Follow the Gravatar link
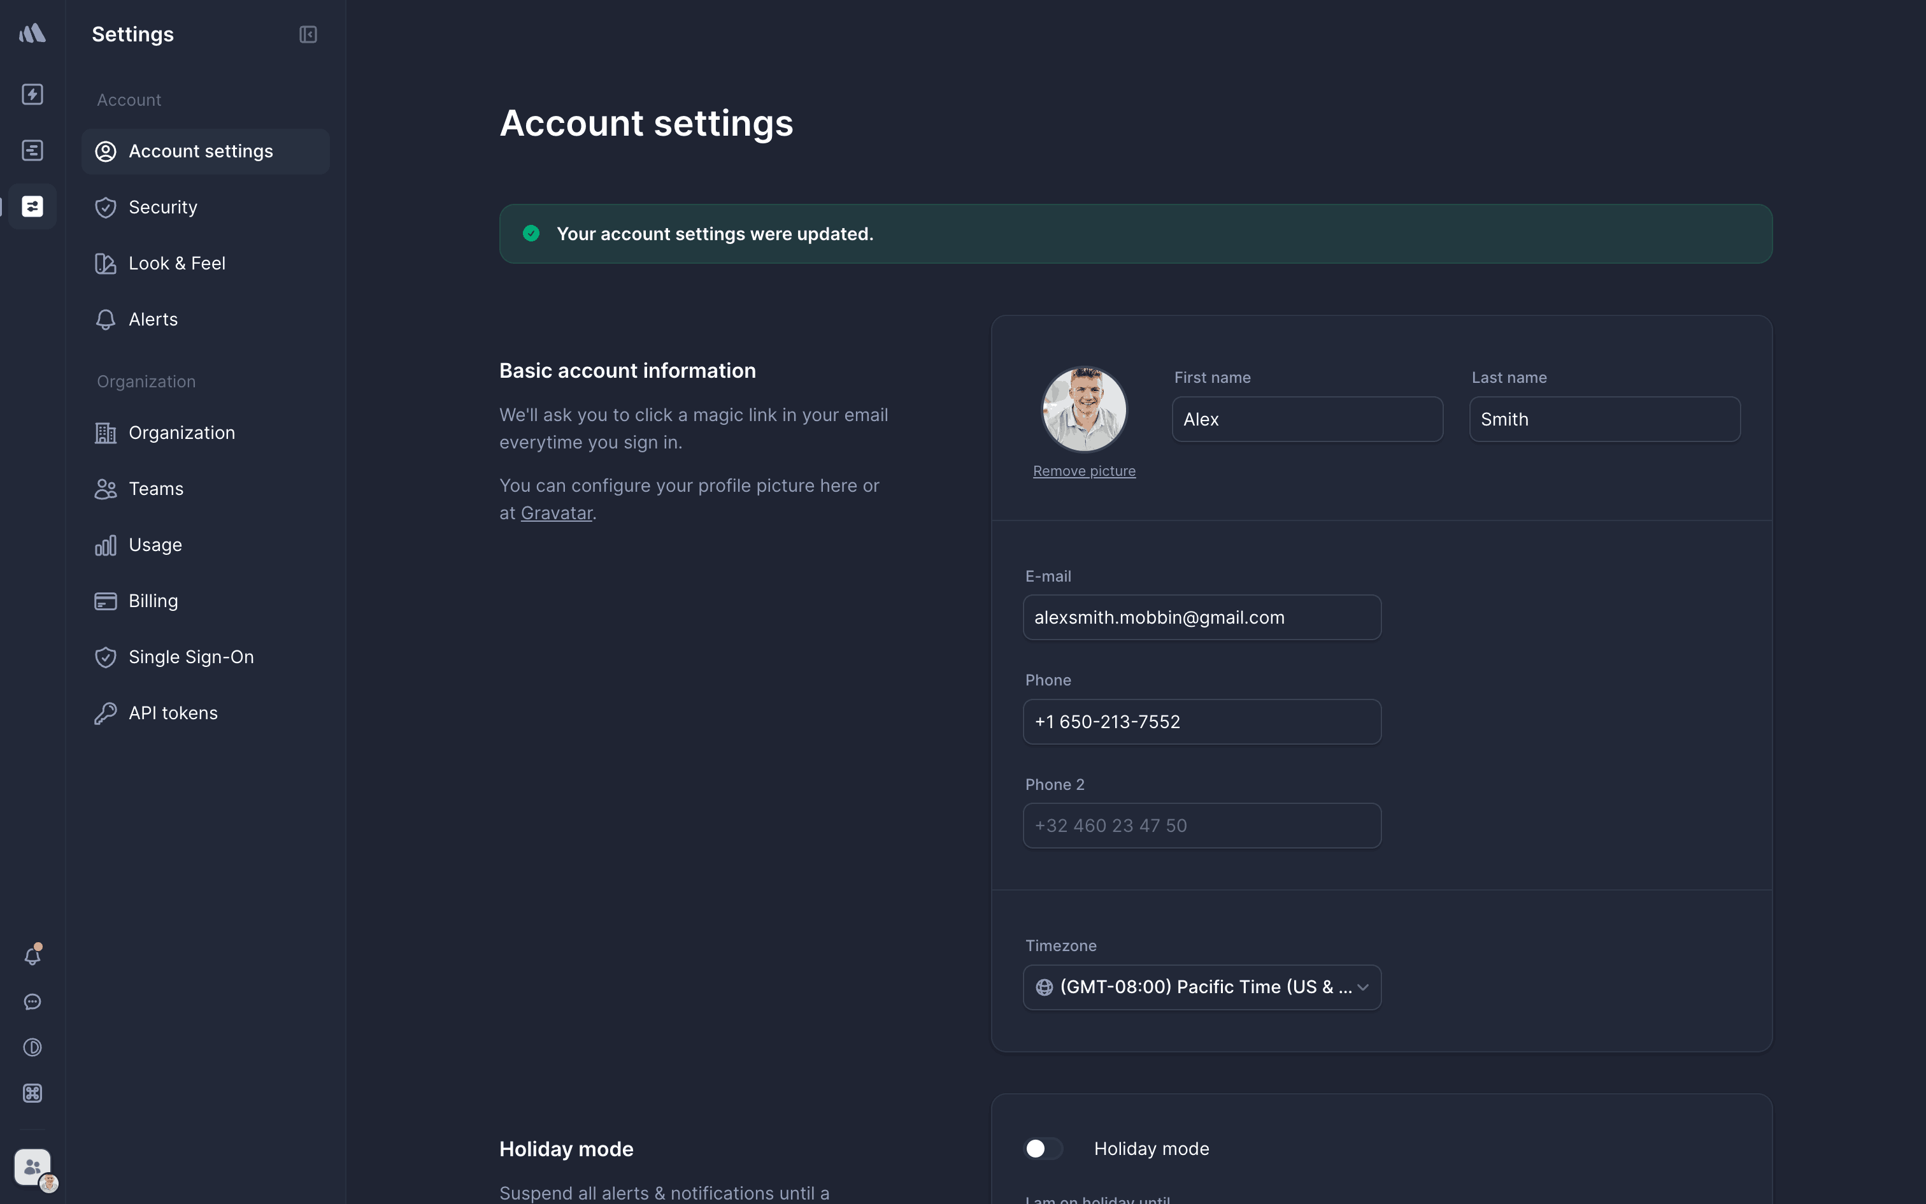The height and width of the screenshot is (1204, 1926). [556, 513]
